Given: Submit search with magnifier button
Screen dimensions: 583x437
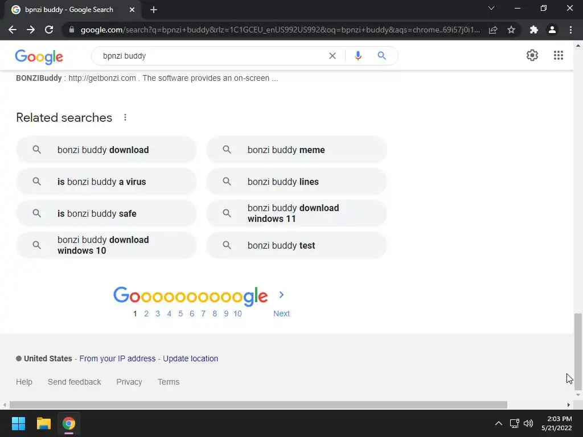Looking at the screenshot, I should click(381, 56).
